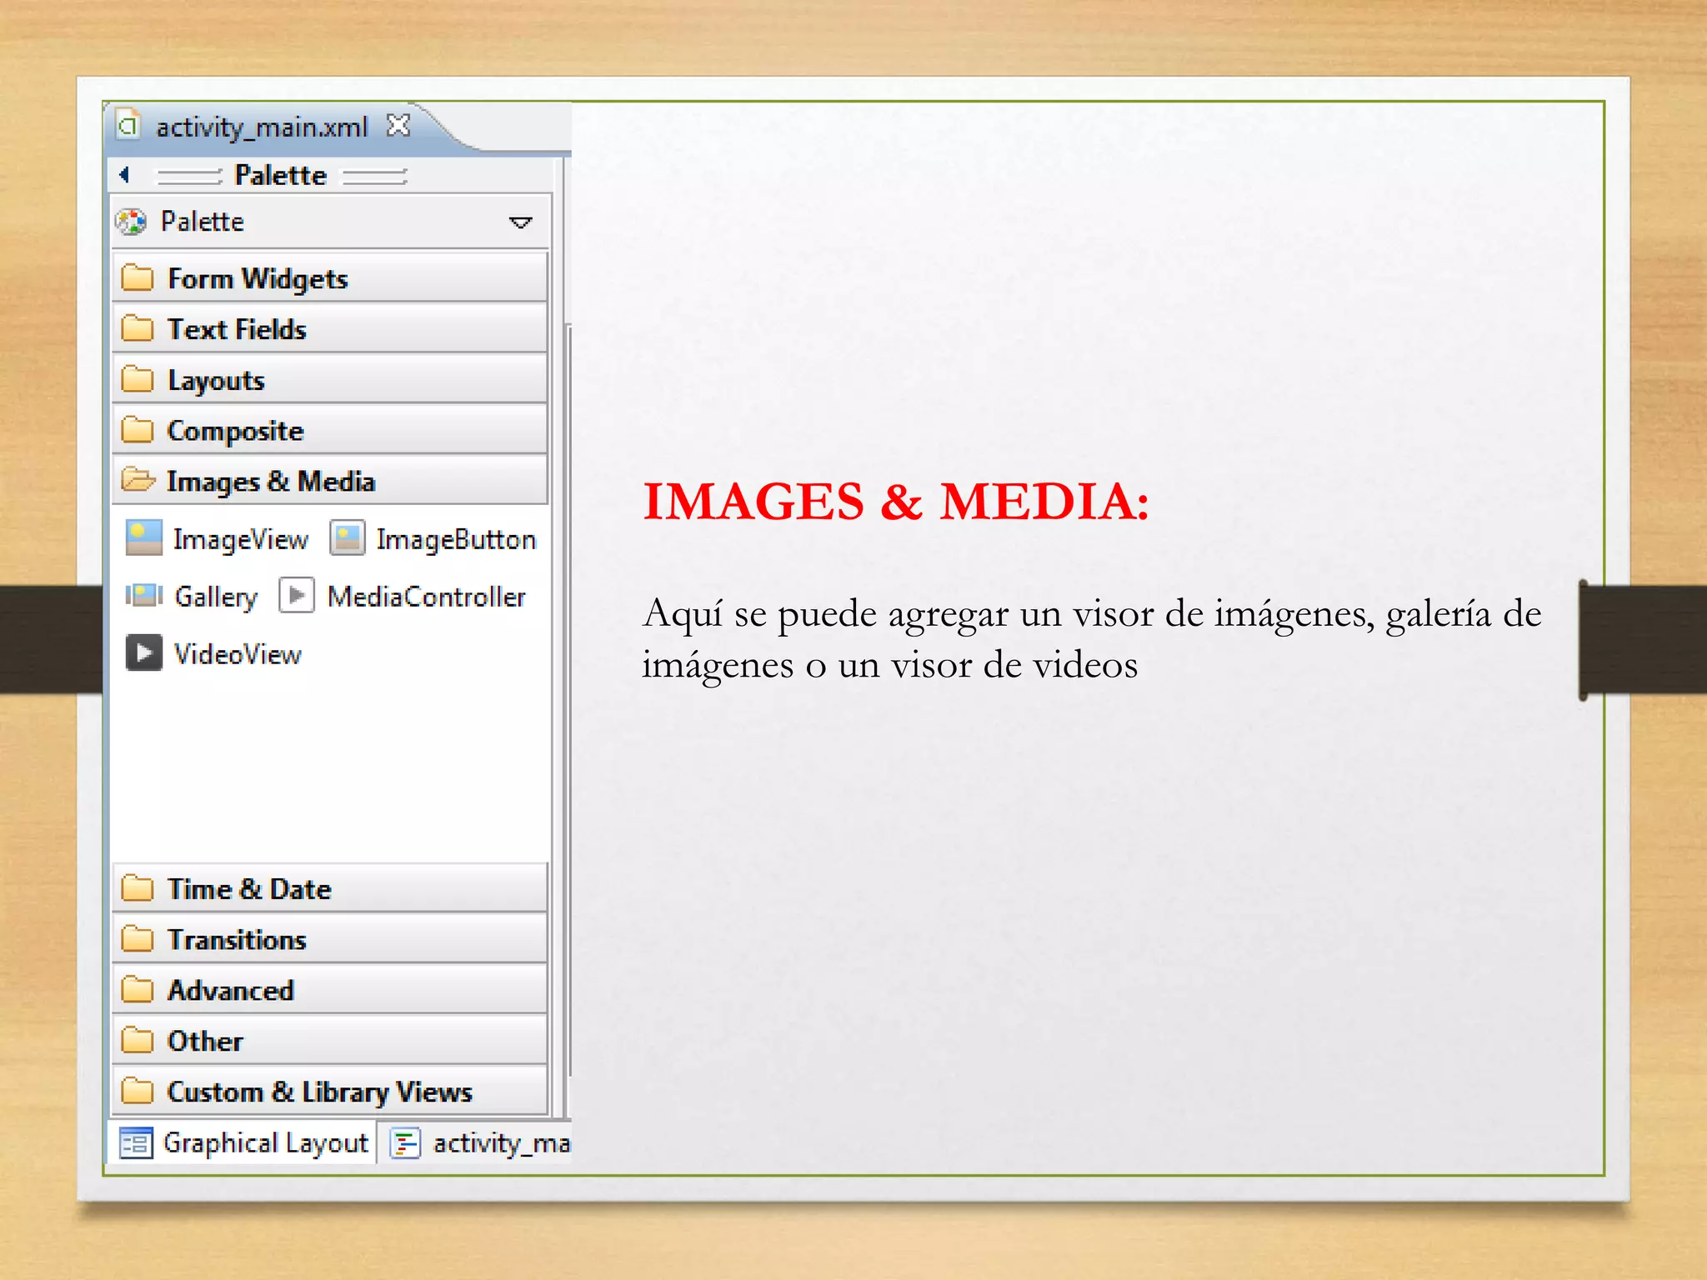Expand the Time & Date category
This screenshot has height=1280, width=1707.
[x=329, y=888]
